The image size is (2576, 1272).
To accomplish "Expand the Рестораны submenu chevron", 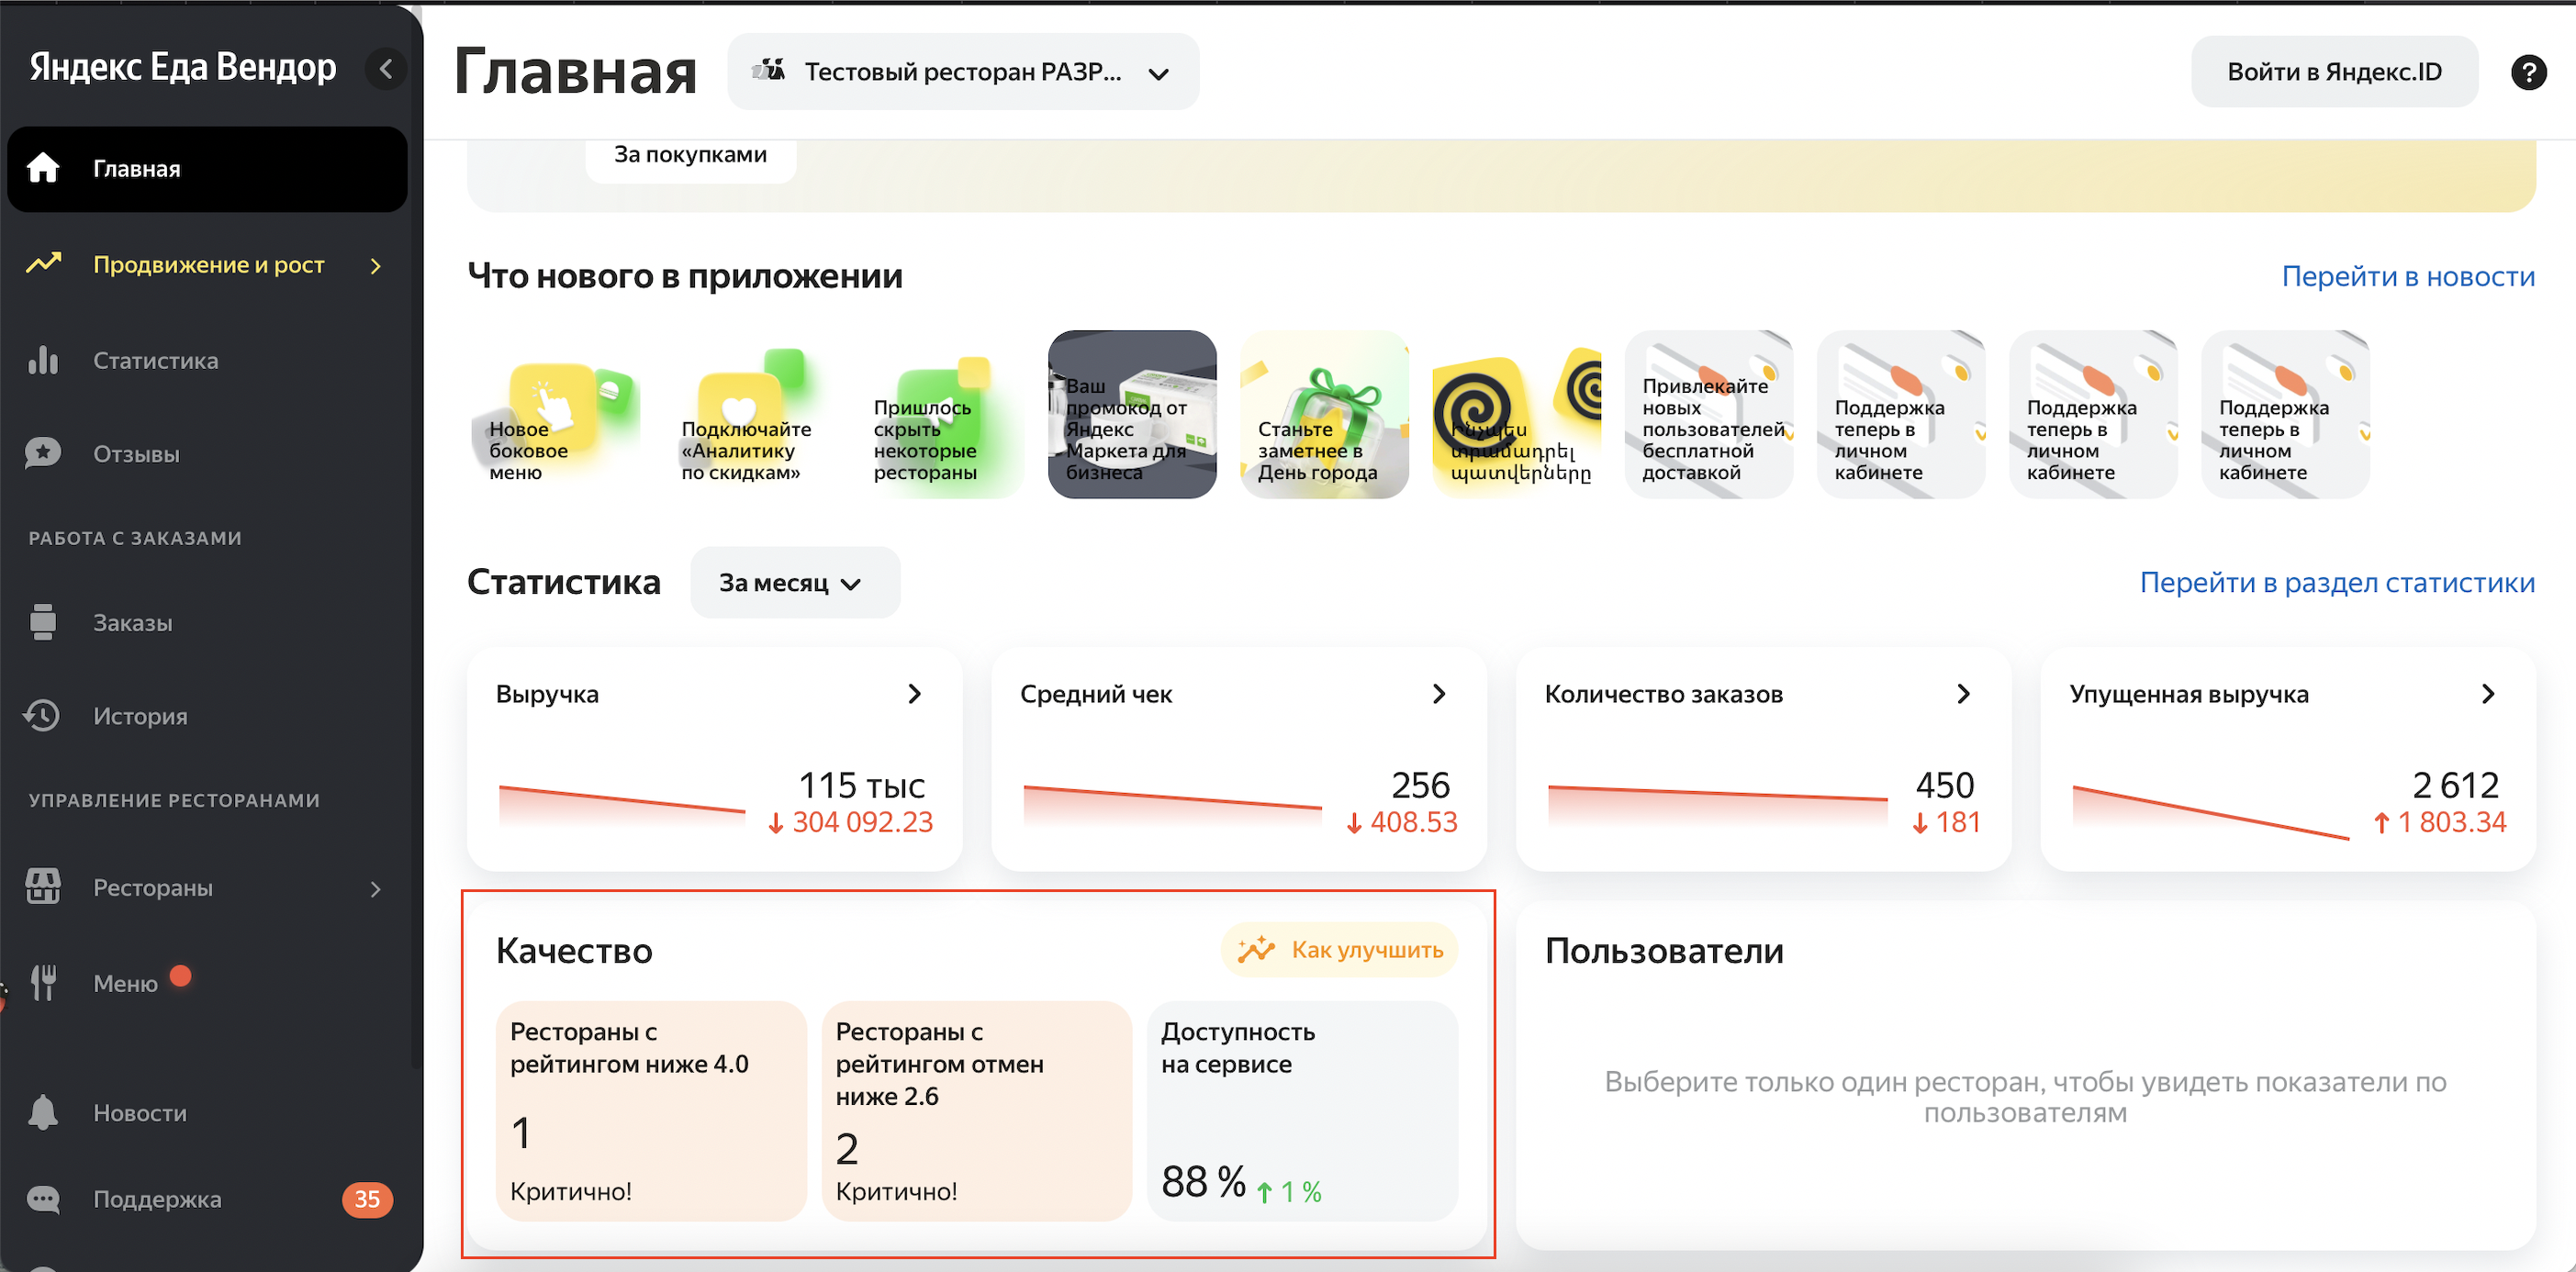I will [x=376, y=888].
